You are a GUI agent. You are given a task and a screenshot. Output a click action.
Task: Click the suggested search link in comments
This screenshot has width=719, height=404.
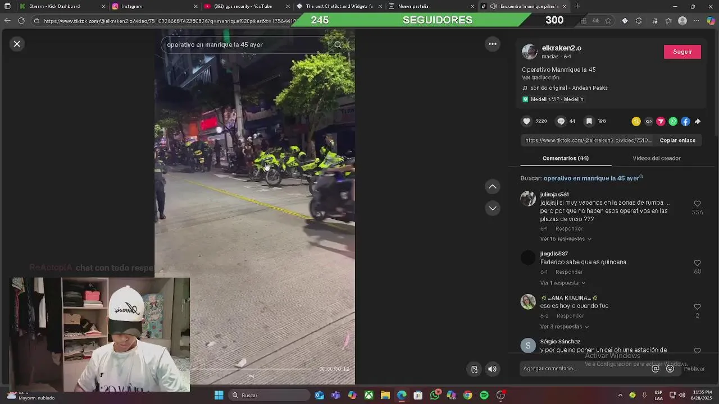(593, 178)
